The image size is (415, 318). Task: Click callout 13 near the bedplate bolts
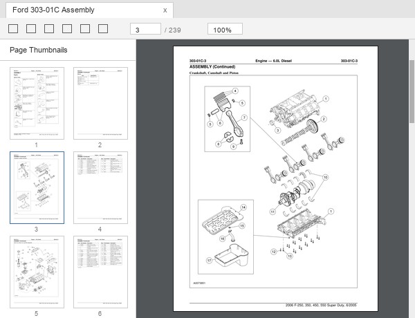tap(290, 256)
